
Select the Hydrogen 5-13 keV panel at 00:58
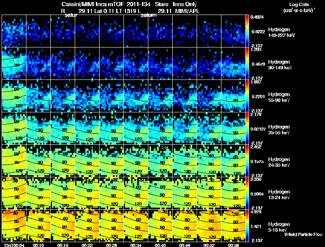click(x=233, y=226)
